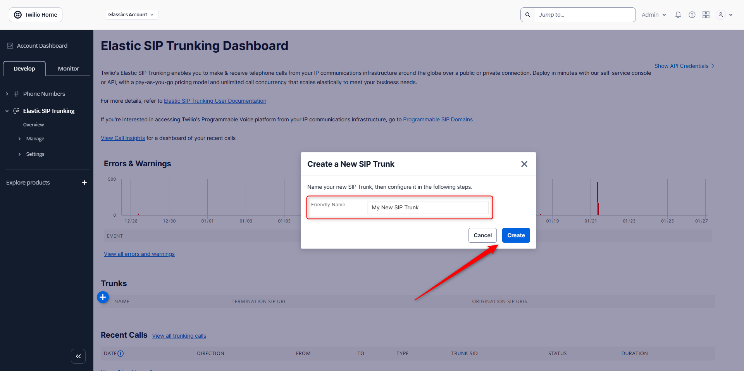The width and height of the screenshot is (744, 371).
Task: Switch to the Monitor tab
Action: (x=69, y=69)
